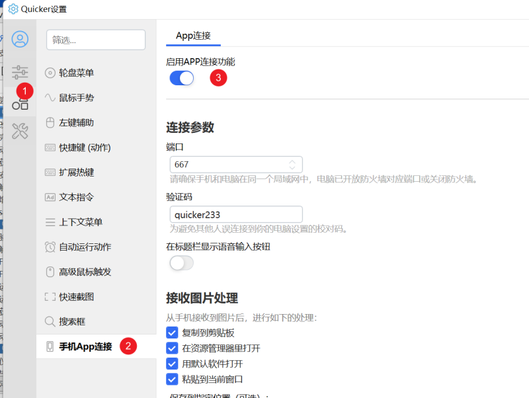
Task: Uncheck 复制到剪贴板 checkbox
Action: tap(172, 333)
